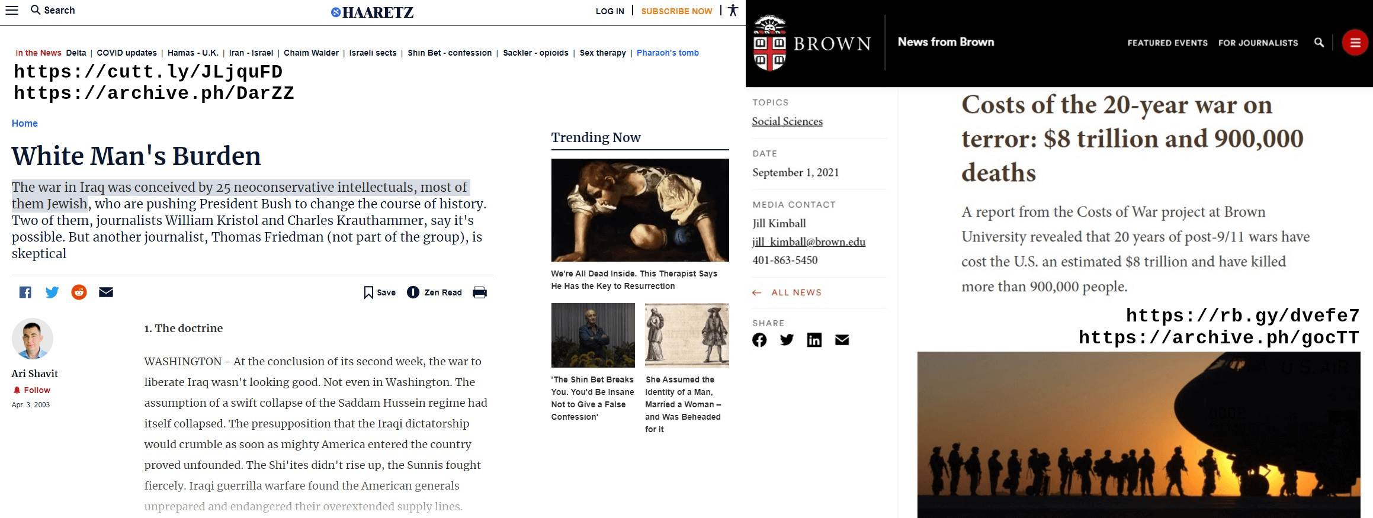
Task: Click the Social Sciences topic link
Action: [787, 121]
